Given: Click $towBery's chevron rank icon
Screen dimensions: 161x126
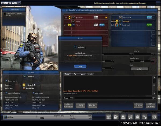Looking at the screenshot, I should (x=73, y=17).
